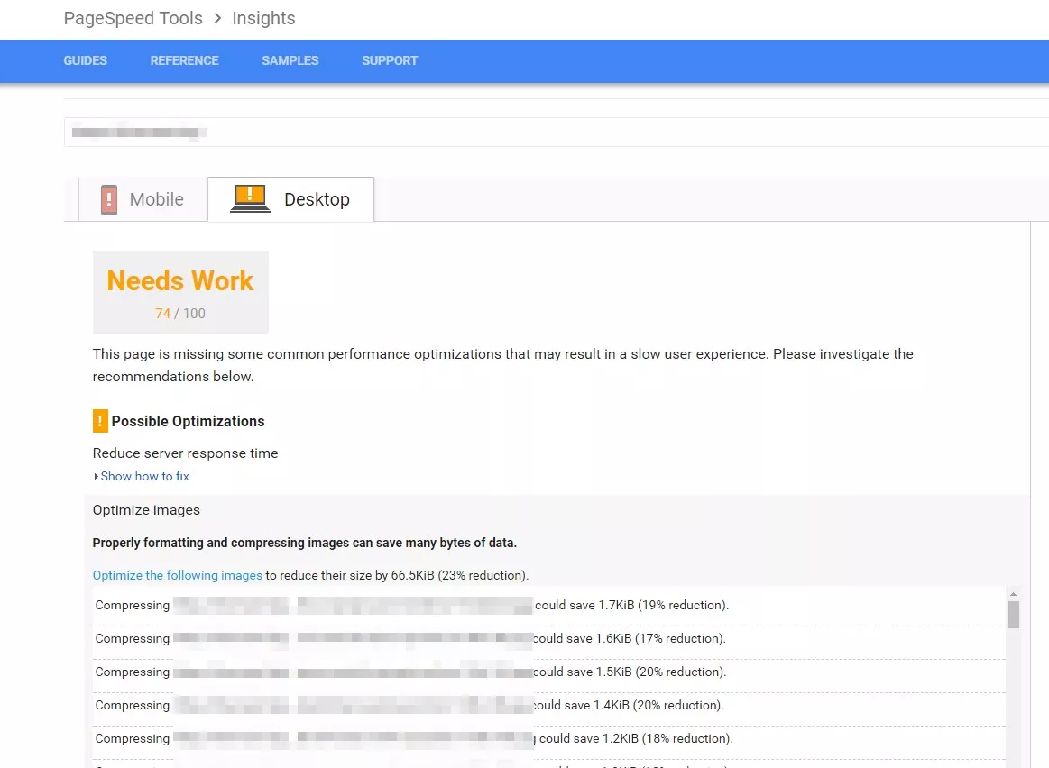Screen dimensions: 1049x768
Task: Click the Optimize images heading
Action: [146, 510]
